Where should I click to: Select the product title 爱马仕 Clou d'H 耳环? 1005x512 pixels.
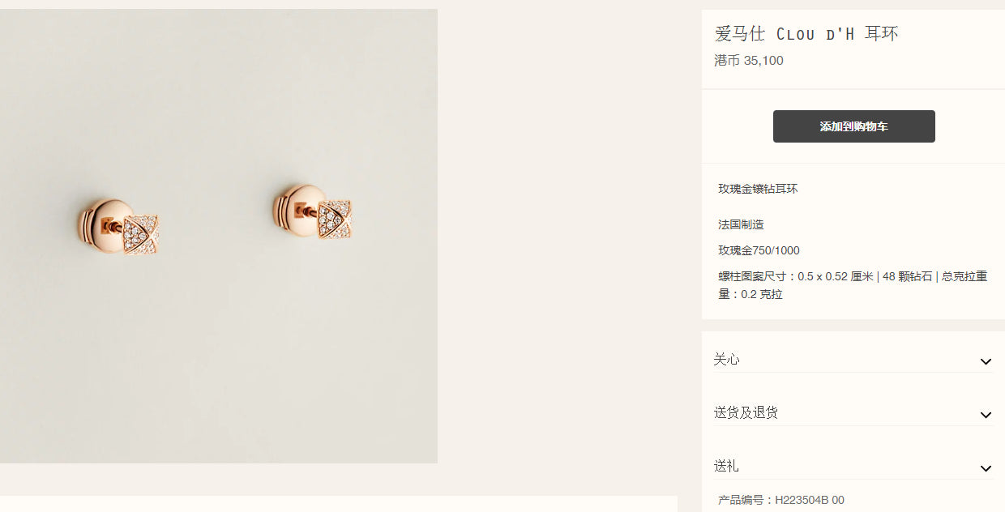coord(806,33)
